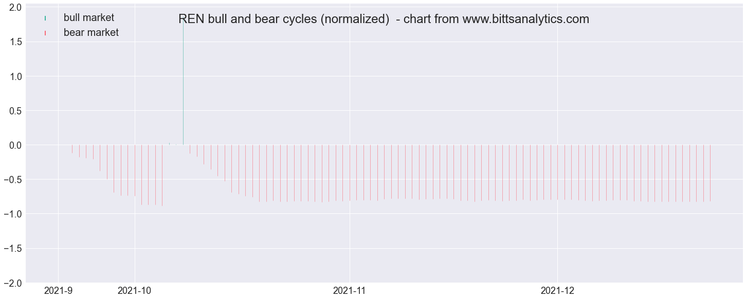
Task: Click the tall green bull market bar
Action: coord(183,82)
